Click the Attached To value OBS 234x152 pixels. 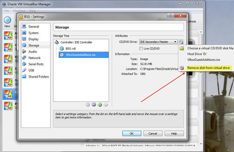pyautogui.click(x=143, y=74)
